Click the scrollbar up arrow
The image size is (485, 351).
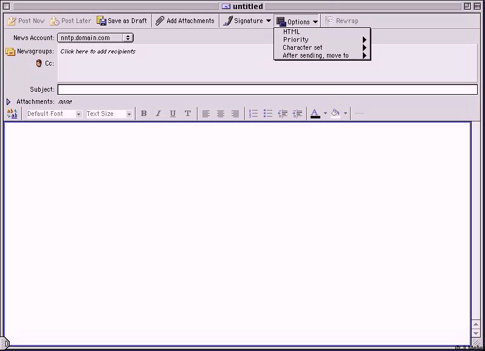(x=475, y=324)
